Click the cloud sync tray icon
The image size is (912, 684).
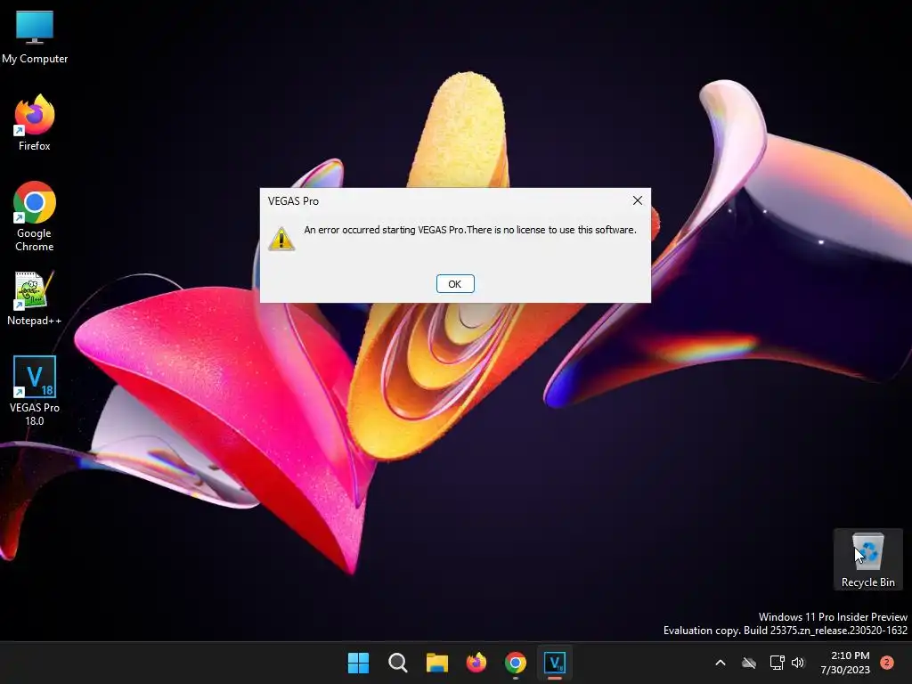(x=749, y=663)
